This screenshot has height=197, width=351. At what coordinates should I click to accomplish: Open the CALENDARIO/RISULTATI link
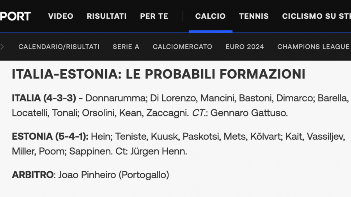pyautogui.click(x=59, y=47)
